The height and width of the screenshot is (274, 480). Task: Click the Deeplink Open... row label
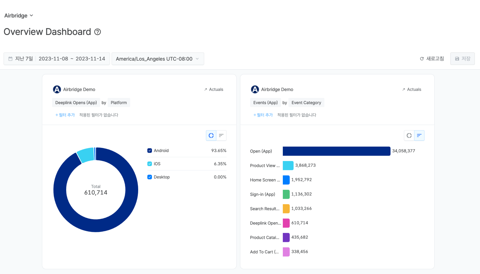click(x=265, y=223)
